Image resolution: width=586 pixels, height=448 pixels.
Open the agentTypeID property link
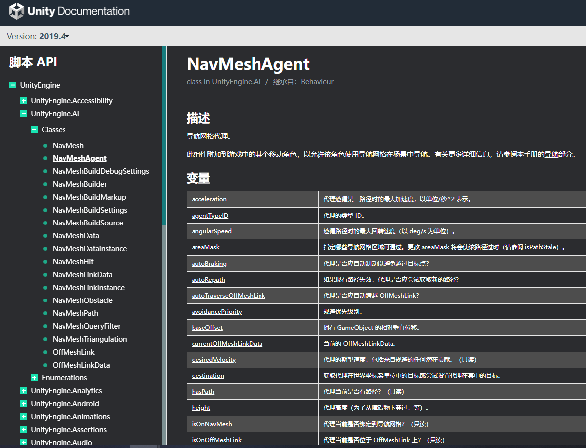click(210, 216)
